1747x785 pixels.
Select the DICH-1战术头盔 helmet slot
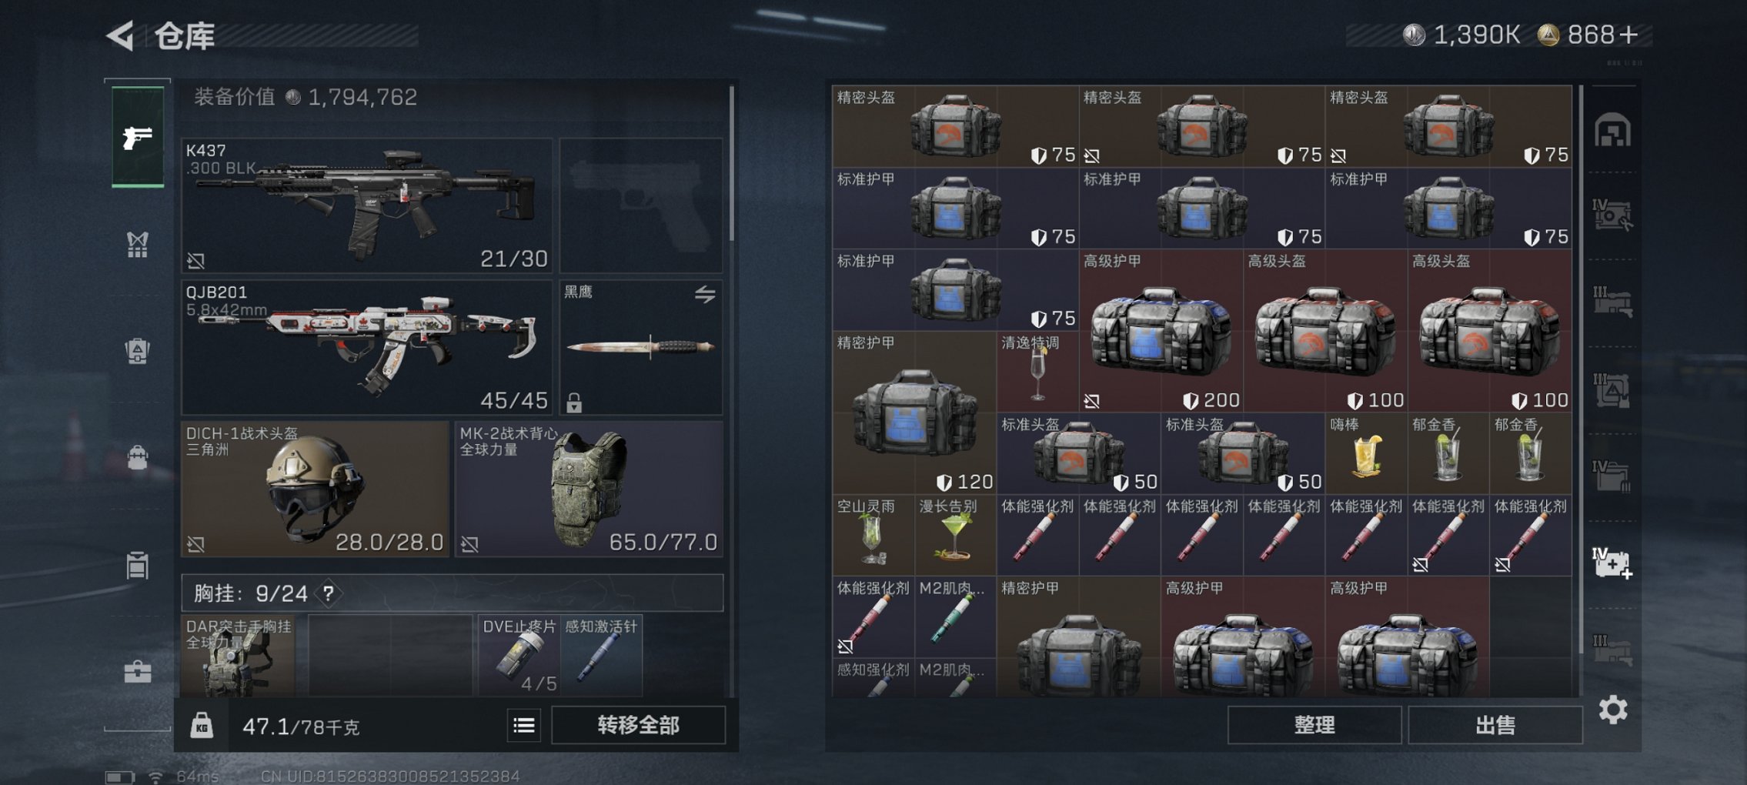click(x=316, y=489)
